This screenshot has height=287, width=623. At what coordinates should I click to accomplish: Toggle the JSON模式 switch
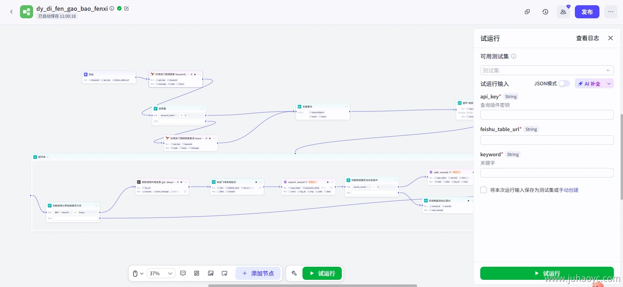(564, 84)
